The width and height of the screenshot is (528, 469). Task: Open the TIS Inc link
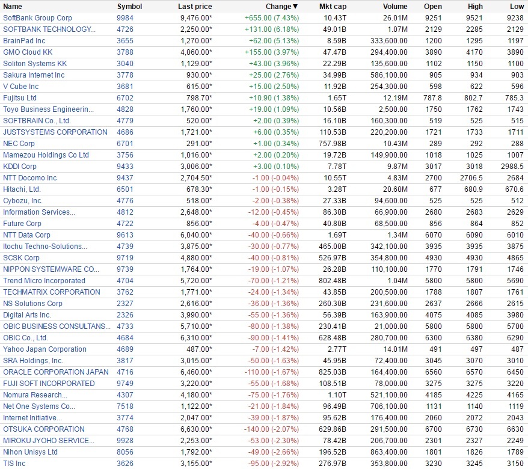coord(14,464)
